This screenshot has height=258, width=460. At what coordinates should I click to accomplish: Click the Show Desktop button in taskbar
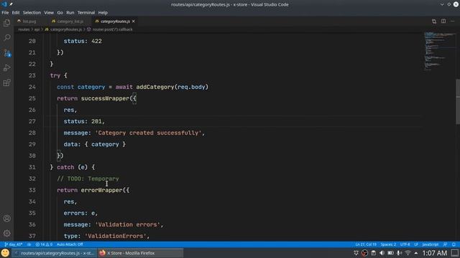coord(455,253)
